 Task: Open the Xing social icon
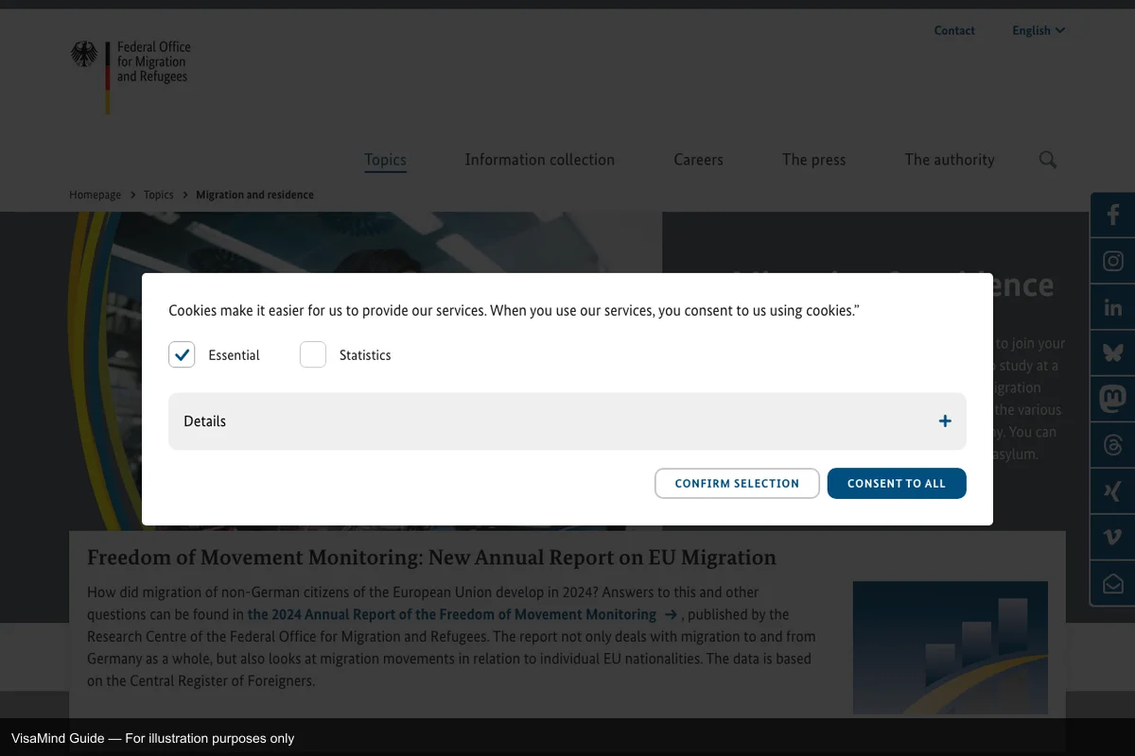click(x=1113, y=491)
